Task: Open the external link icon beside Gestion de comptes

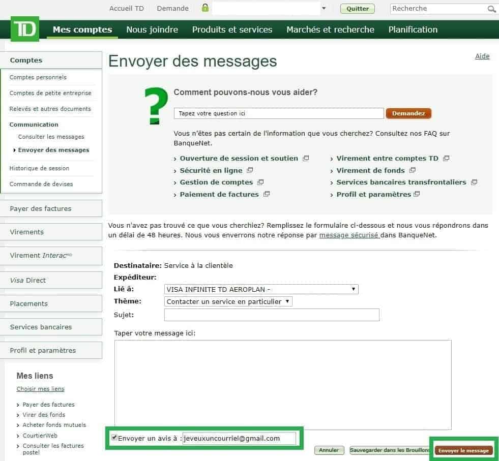Action: [260, 182]
